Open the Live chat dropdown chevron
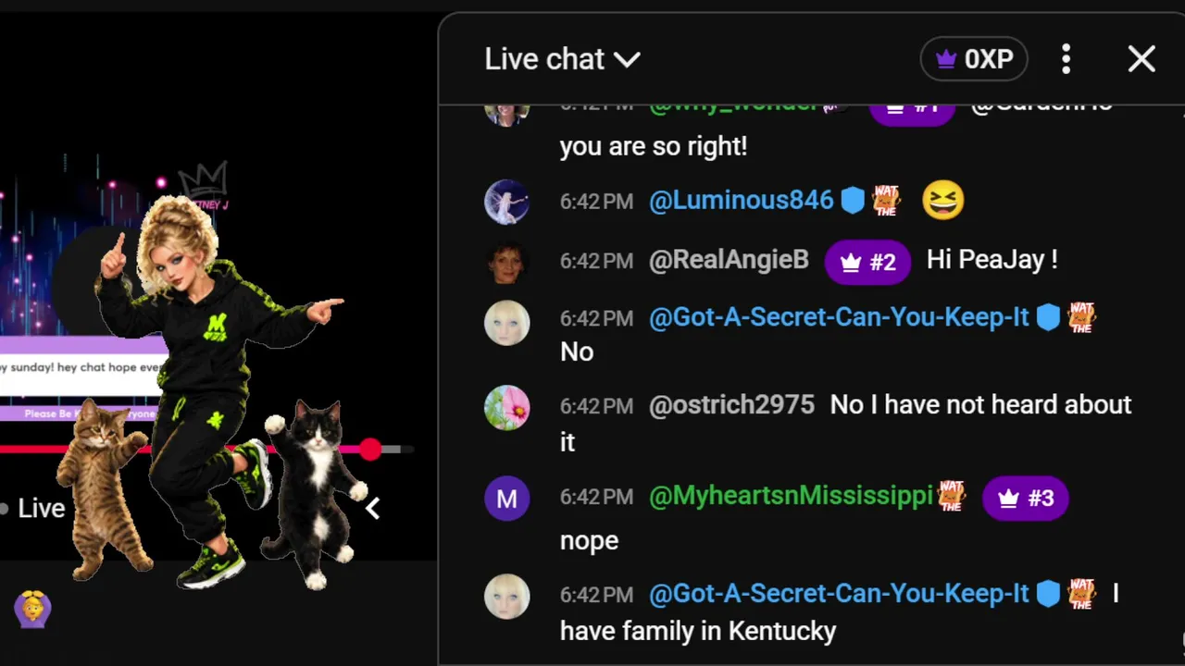 click(x=627, y=60)
